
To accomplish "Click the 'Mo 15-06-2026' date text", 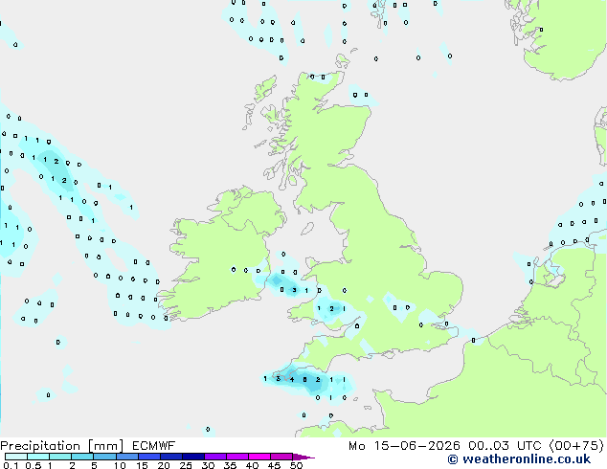I will 404,446.
